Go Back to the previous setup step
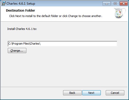The width and height of the screenshot is (129, 100). click(x=72, y=93)
